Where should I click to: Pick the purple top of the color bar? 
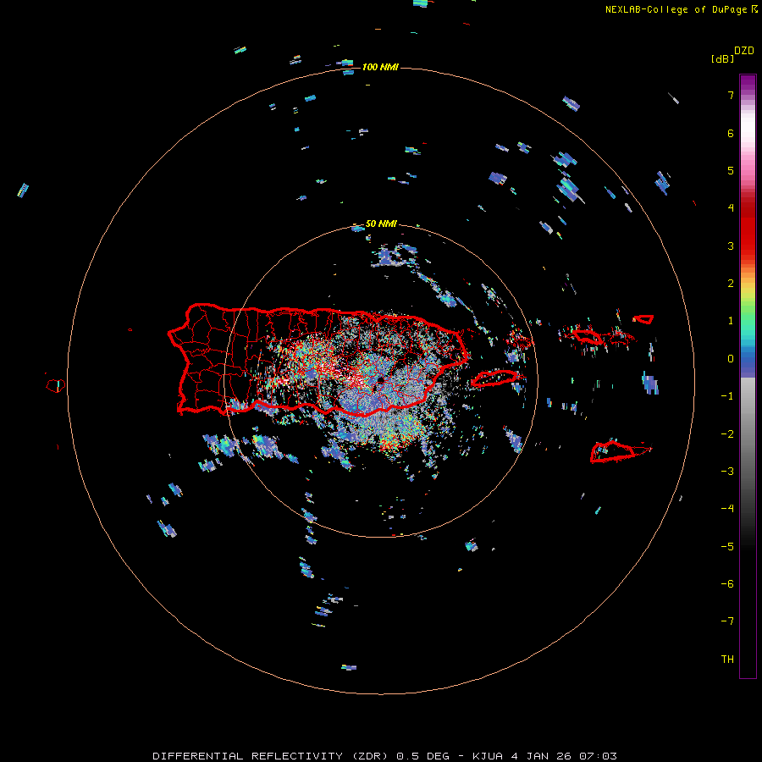[748, 81]
